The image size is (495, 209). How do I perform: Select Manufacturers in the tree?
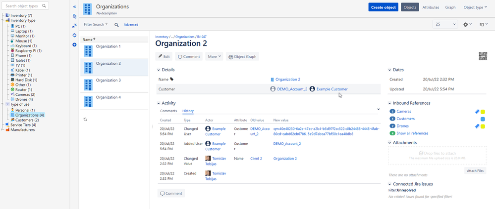tap(22, 129)
